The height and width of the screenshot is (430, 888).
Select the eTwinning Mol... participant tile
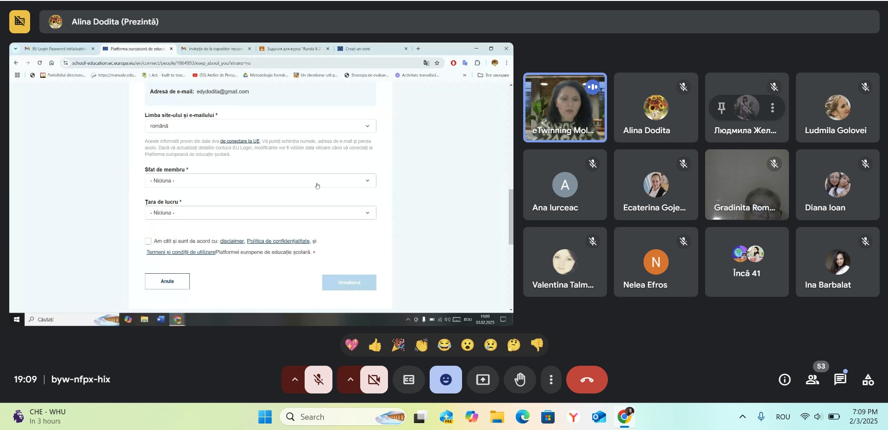pos(564,107)
